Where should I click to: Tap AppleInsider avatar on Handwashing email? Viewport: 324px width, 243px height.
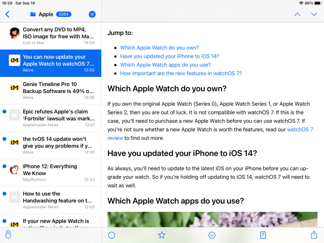pyautogui.click(x=15, y=197)
